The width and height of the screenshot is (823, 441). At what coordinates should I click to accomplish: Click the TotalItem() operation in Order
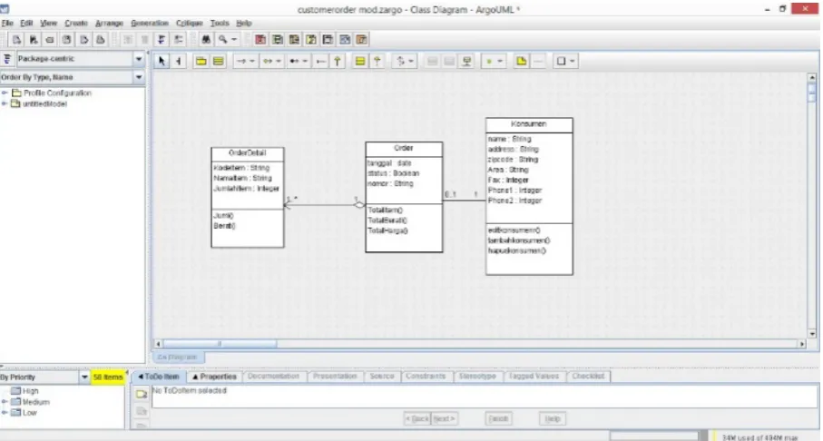(386, 210)
